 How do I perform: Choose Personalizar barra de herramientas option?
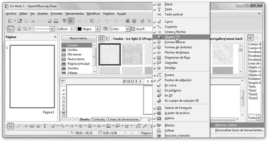(239, 130)
